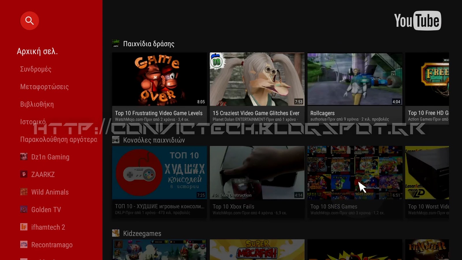This screenshot has height=260, width=462.
Task: Click the Rollcagers video title
Action: coord(323,113)
